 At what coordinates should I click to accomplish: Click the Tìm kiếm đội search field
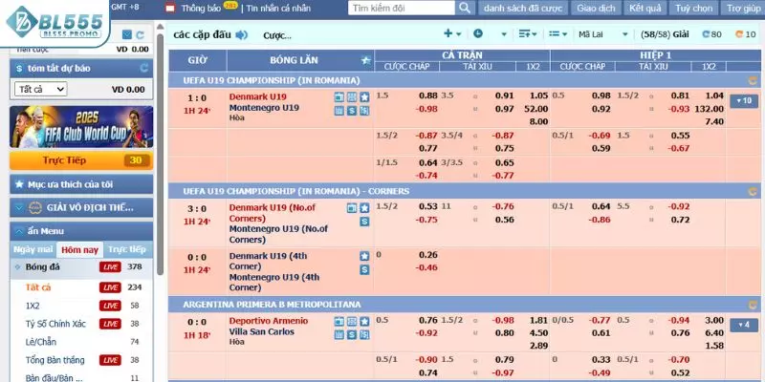point(399,8)
